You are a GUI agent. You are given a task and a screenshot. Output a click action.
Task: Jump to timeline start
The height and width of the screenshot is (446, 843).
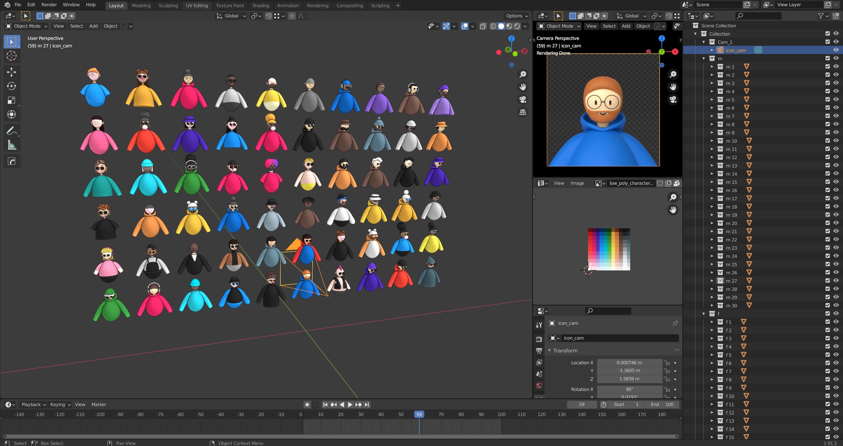325,404
